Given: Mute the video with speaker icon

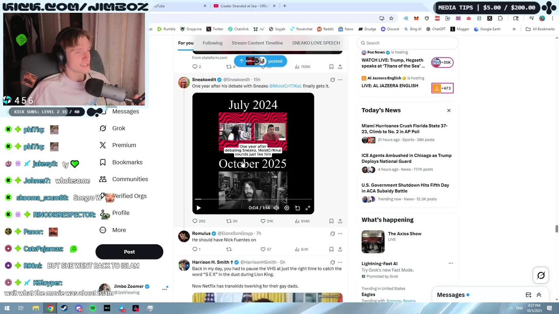Looking at the screenshot, I should (276, 208).
